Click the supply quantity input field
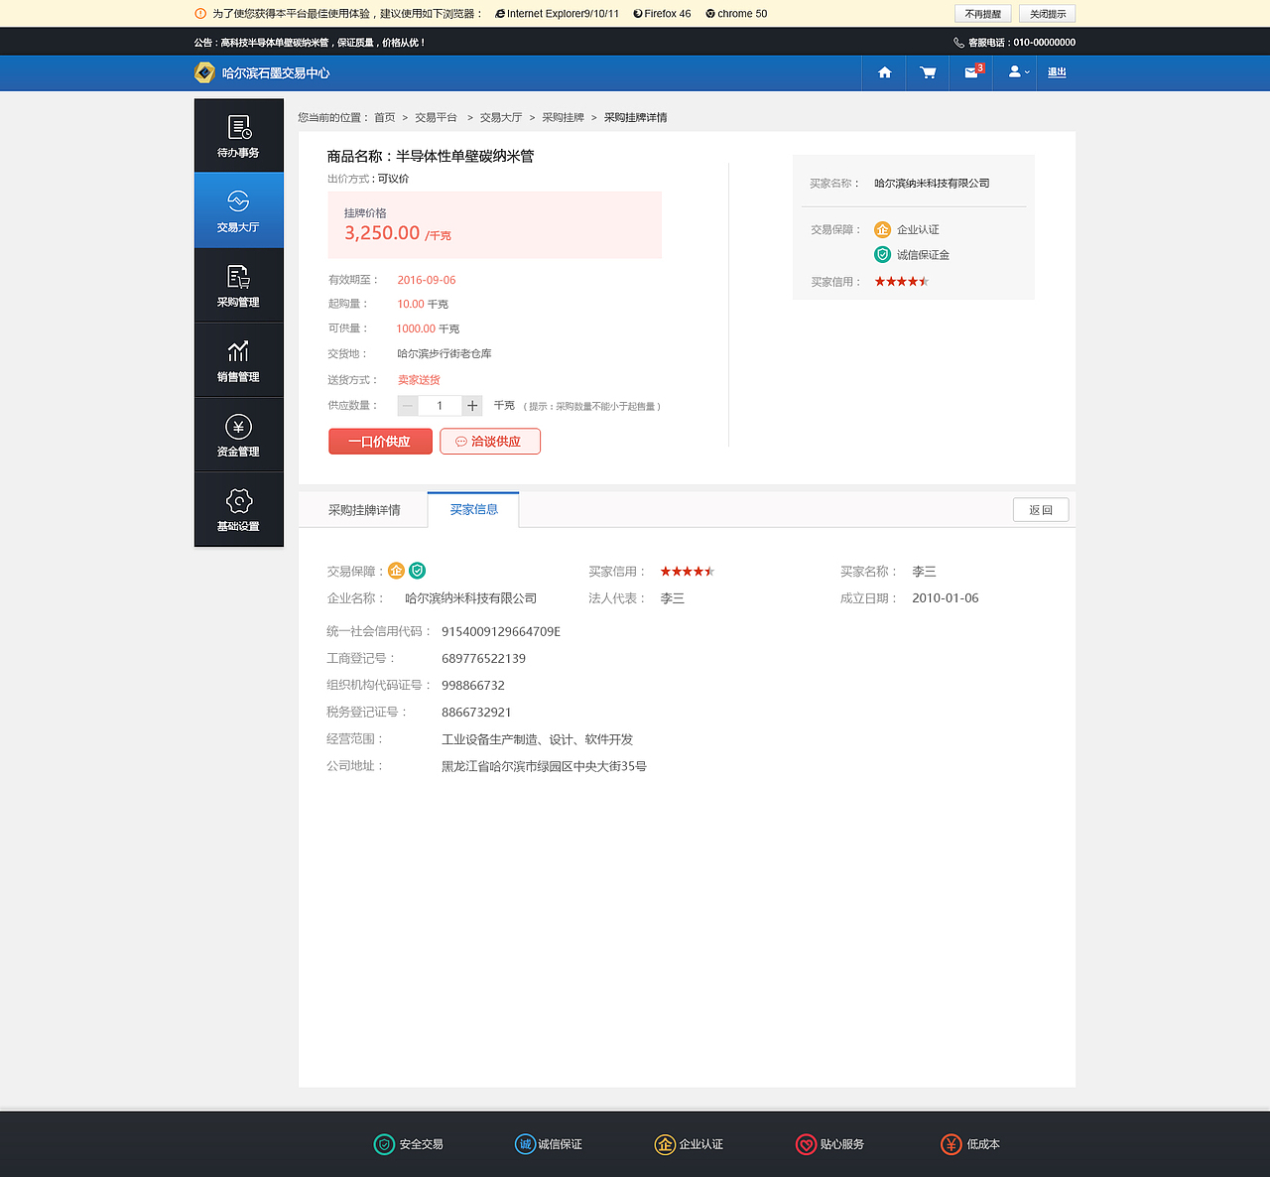Screen dimensions: 1270x1177 click(x=440, y=406)
